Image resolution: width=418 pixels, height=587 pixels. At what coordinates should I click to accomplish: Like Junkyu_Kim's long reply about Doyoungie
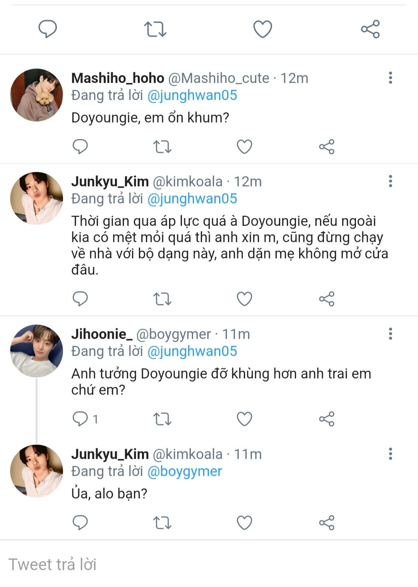point(244,299)
